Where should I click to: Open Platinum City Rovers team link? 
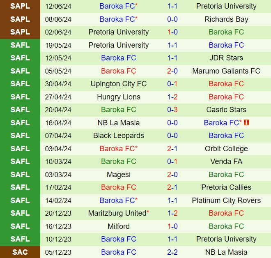[x=226, y=200]
